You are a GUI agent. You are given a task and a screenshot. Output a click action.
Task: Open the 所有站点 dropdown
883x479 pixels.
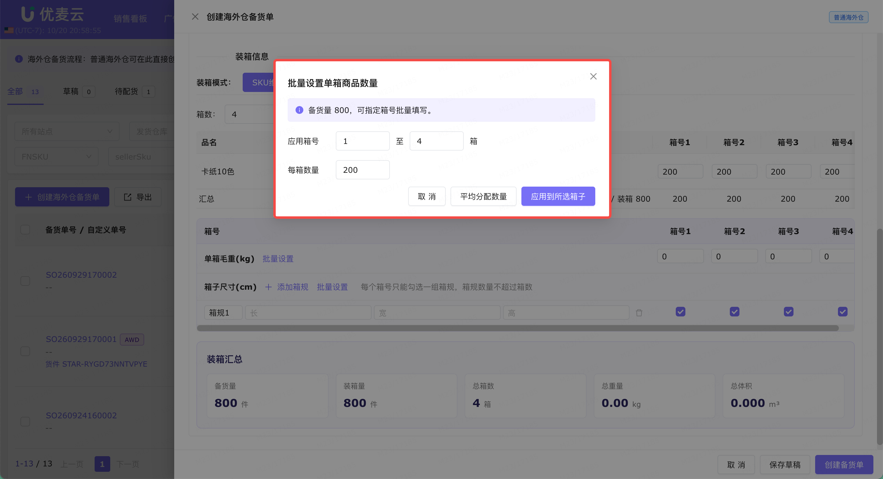[67, 131]
